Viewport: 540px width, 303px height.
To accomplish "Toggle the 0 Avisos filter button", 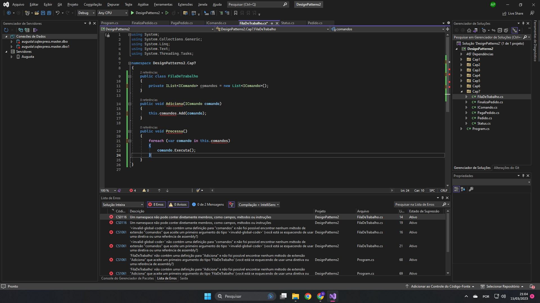I will point(178,205).
